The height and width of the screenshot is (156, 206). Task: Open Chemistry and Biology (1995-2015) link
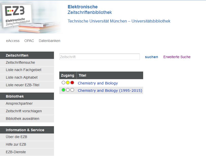point(110,90)
